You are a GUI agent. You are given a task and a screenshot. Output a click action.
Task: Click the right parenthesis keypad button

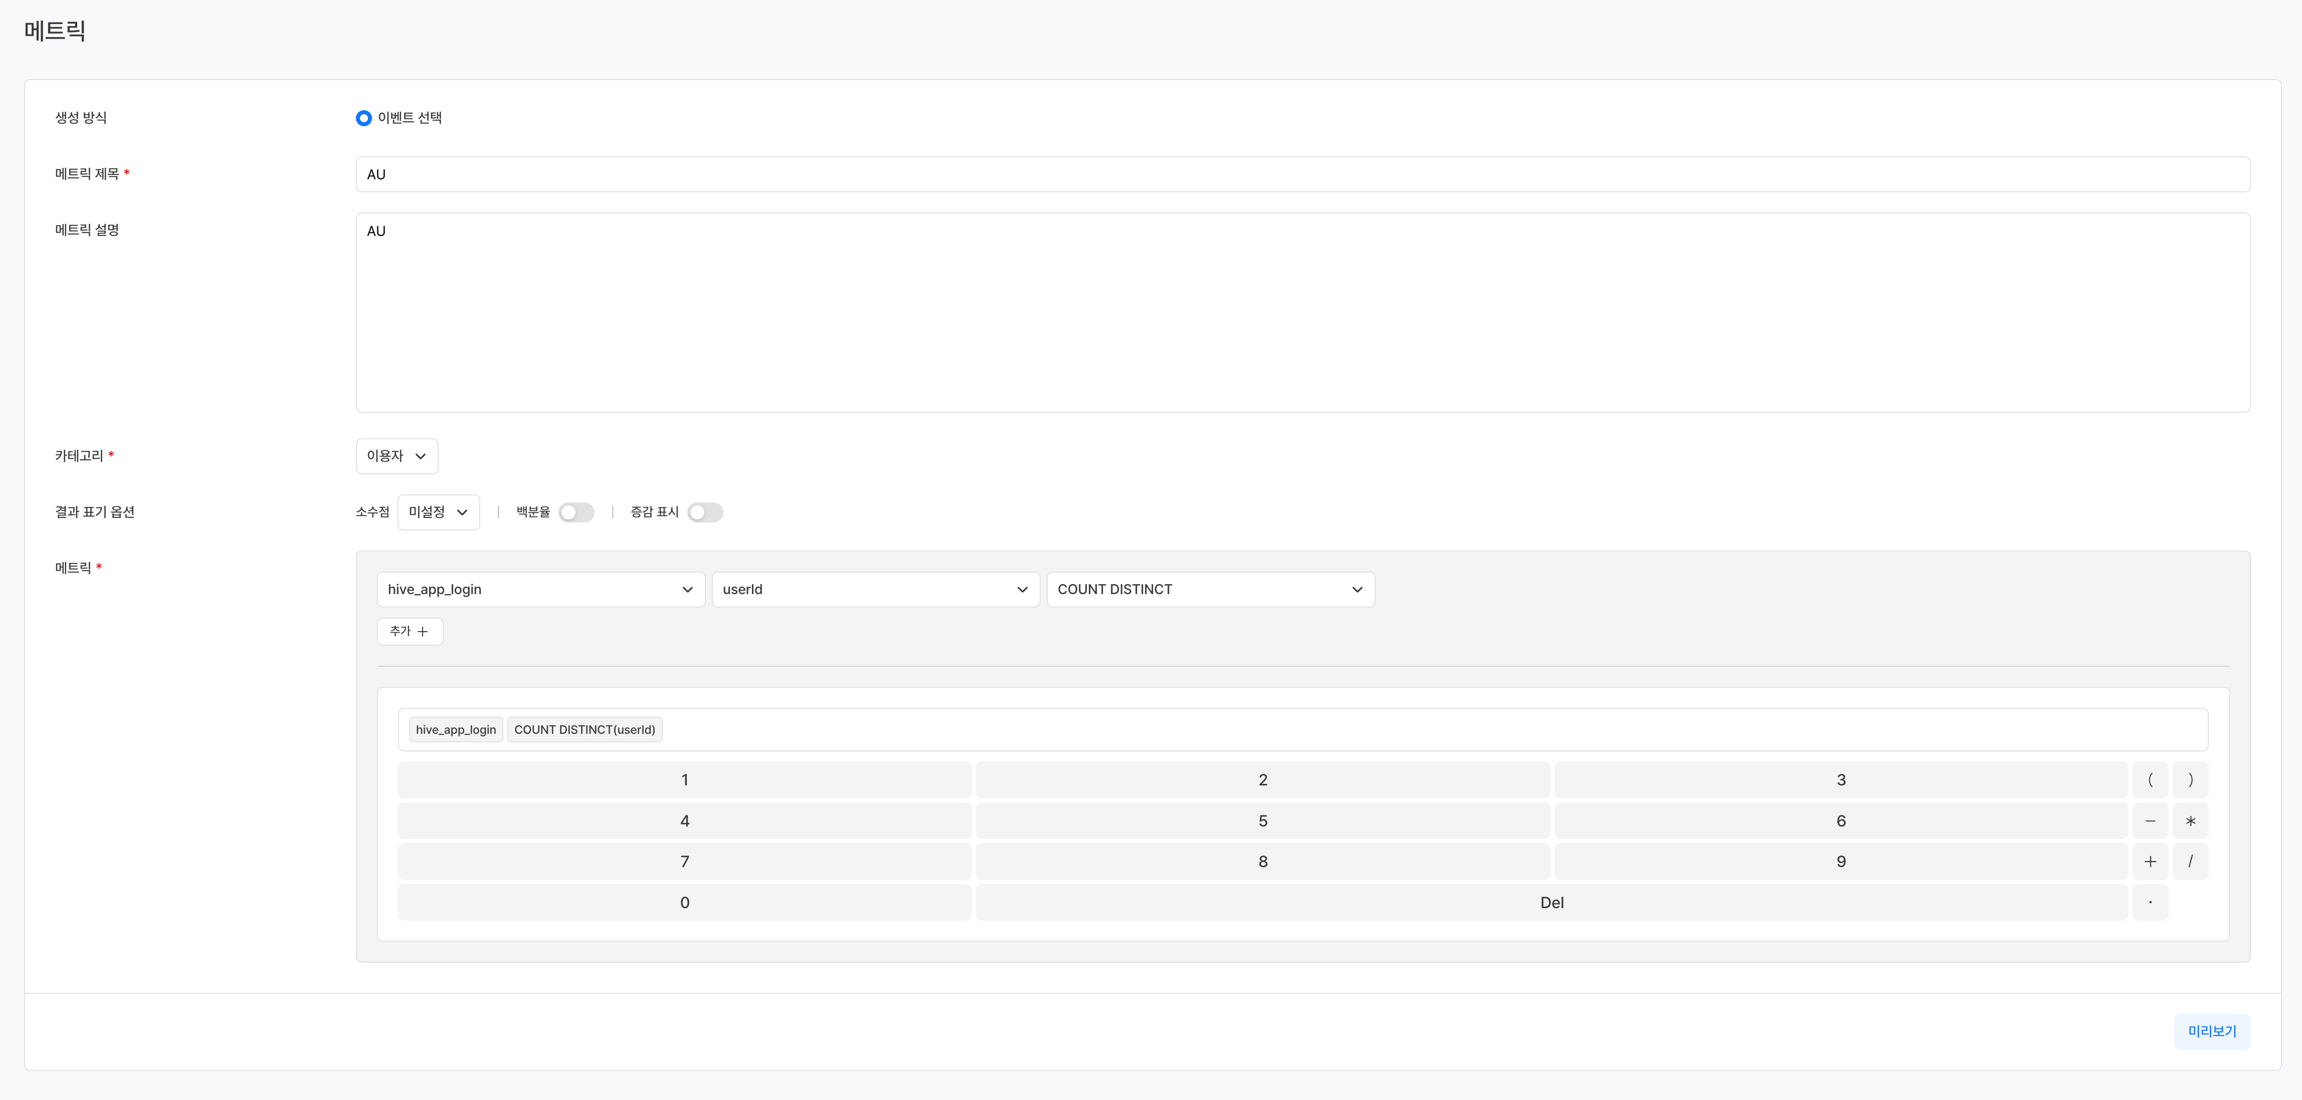(x=2189, y=779)
